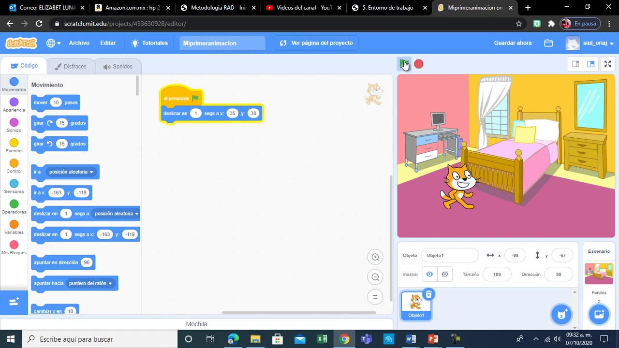Switch to the Disfraces tab
This screenshot has height=348, width=619.
[70, 66]
